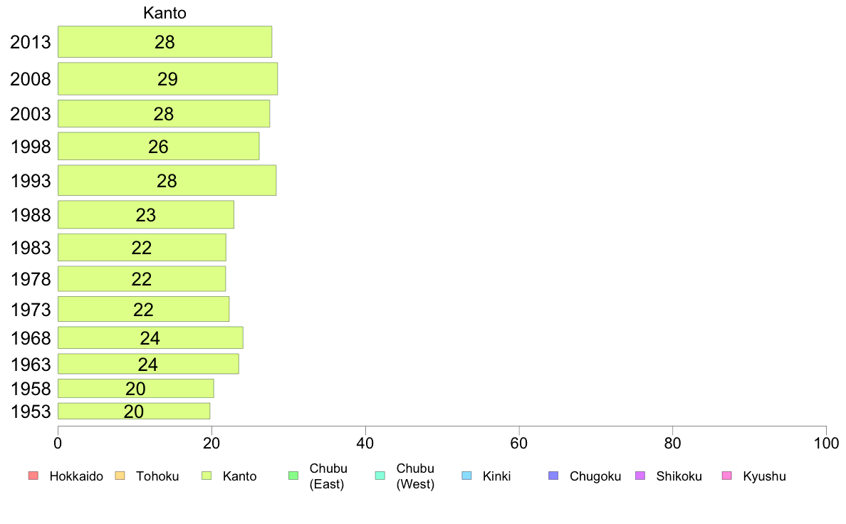This screenshot has width=846, height=524.
Task: Click the 1998 bar labeled 26
Action: coord(158,146)
